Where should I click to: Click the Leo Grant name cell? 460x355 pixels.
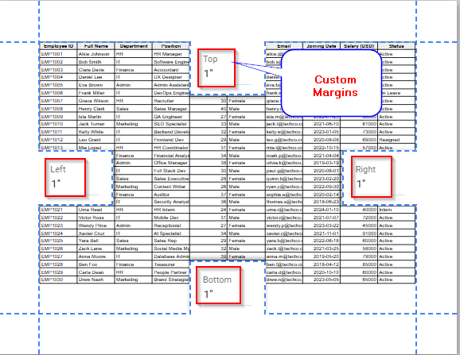coord(96,140)
